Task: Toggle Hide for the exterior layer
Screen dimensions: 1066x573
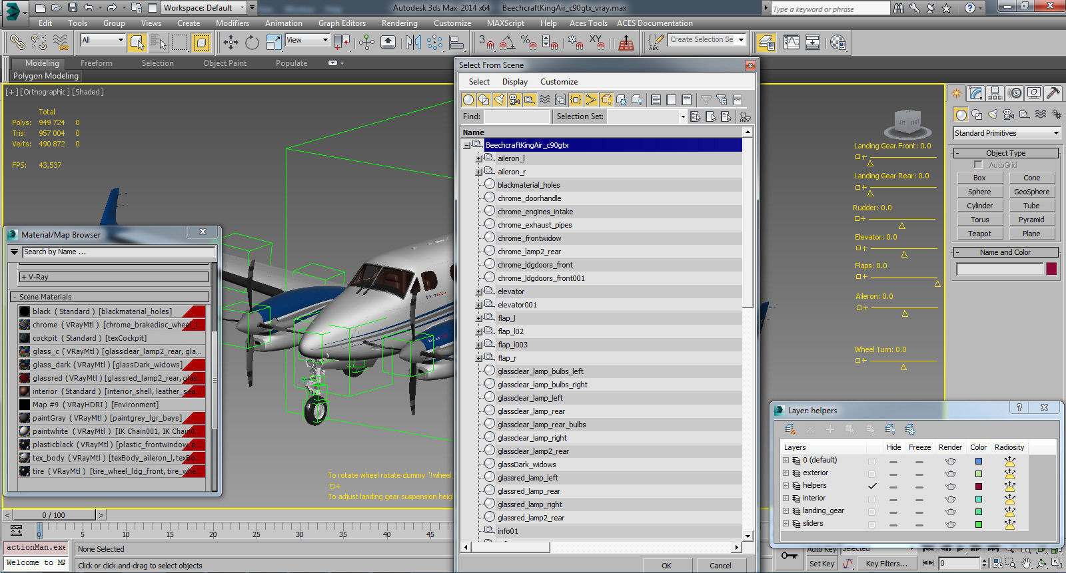Action: coord(893,475)
